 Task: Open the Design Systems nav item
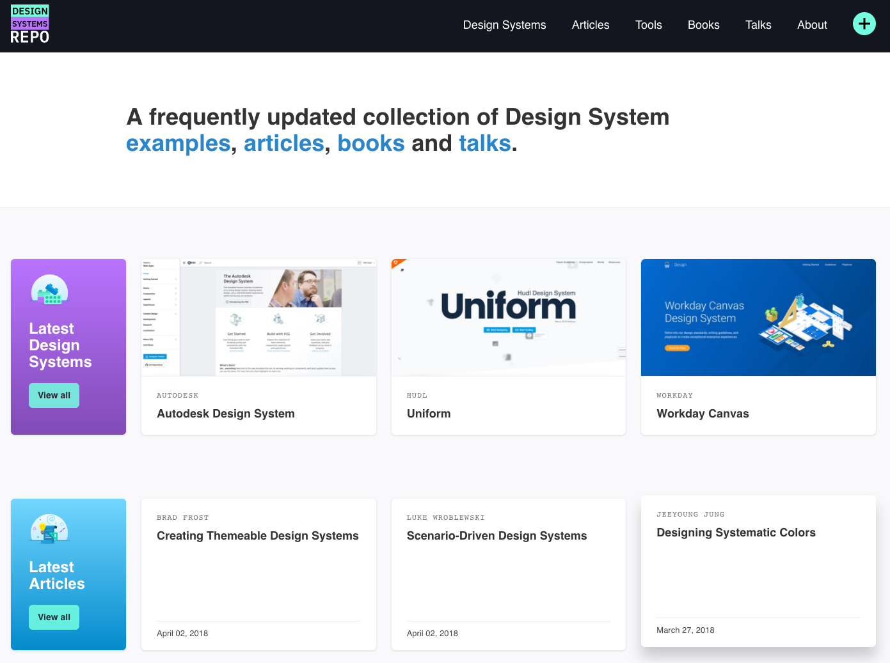tap(504, 25)
